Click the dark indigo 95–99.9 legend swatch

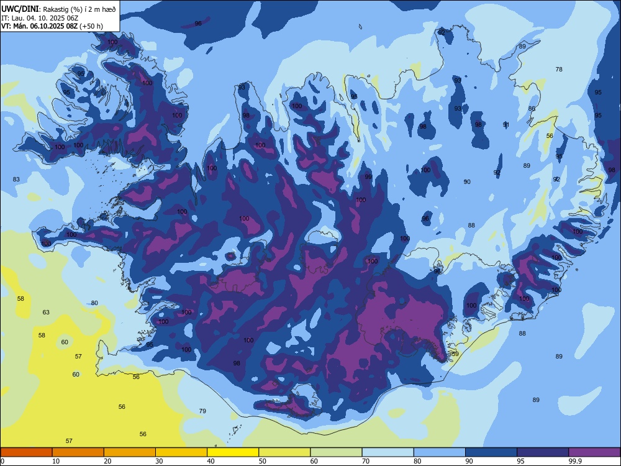pos(543,452)
